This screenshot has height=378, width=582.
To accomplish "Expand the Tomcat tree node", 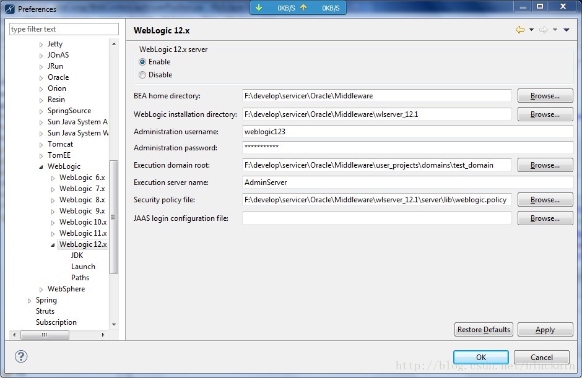I will pyautogui.click(x=41, y=145).
